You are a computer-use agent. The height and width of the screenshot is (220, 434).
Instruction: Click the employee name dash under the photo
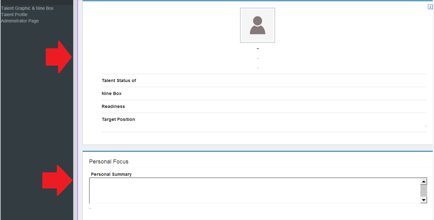[x=258, y=48]
